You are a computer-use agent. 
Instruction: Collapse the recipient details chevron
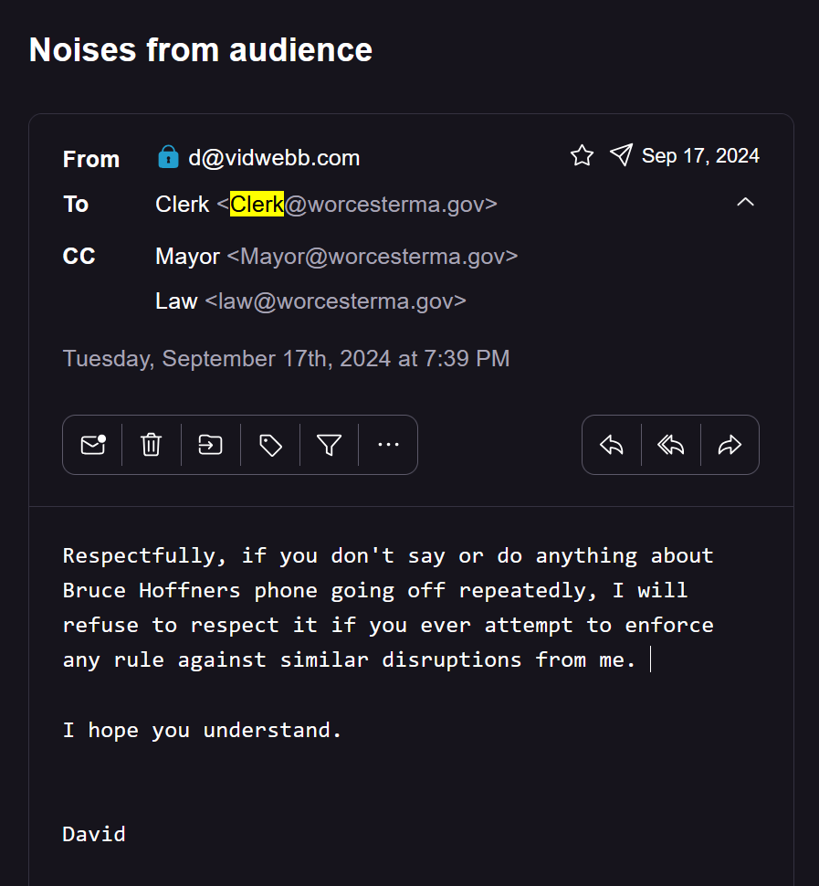[x=745, y=202]
